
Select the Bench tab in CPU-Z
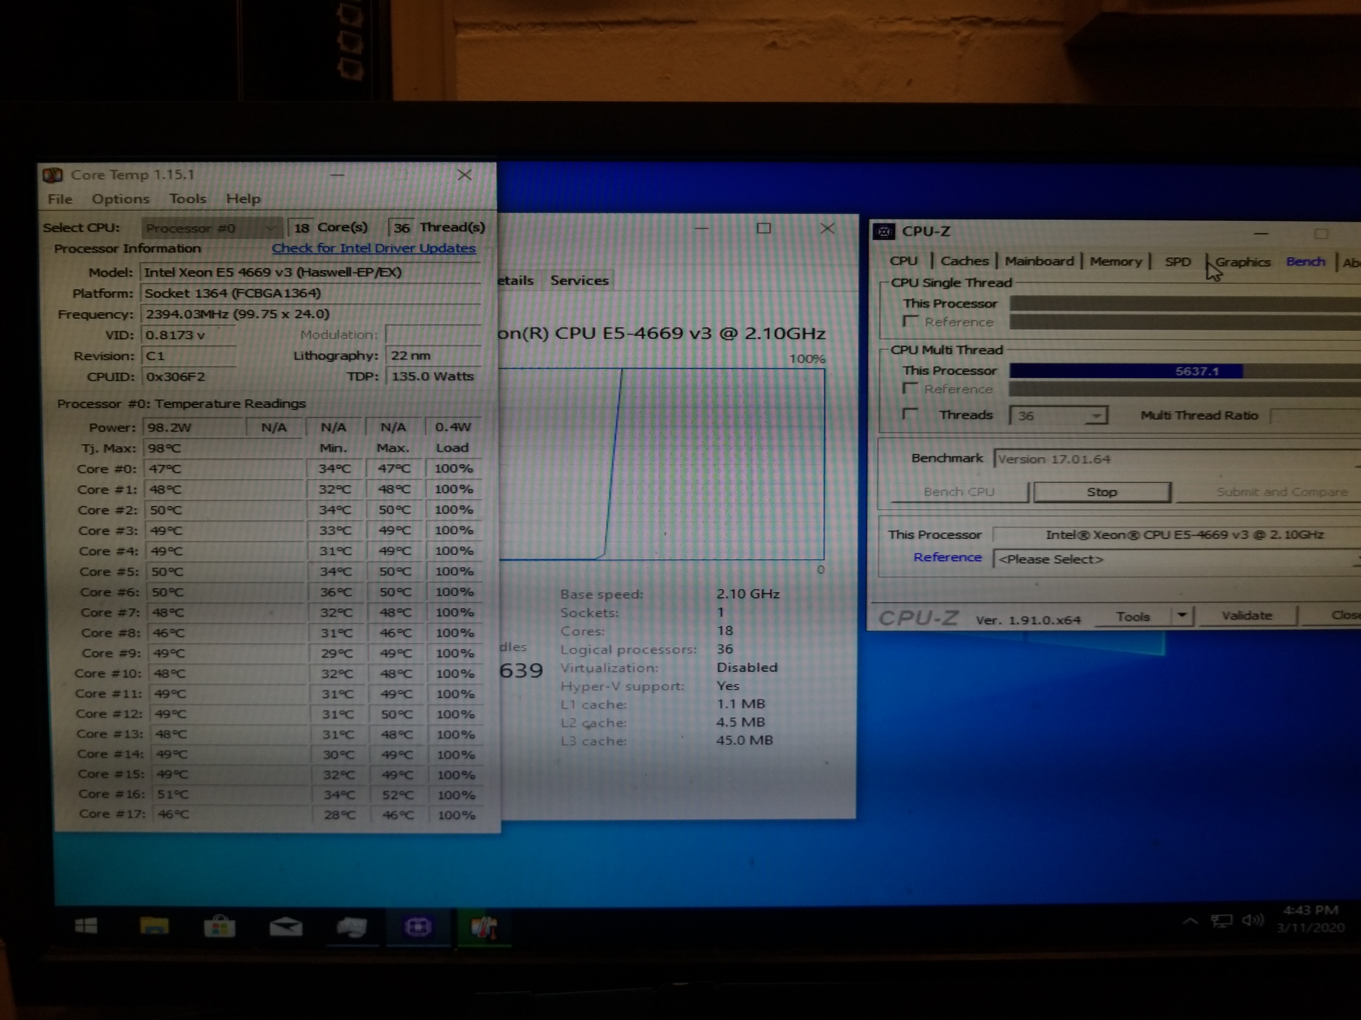click(x=1305, y=262)
